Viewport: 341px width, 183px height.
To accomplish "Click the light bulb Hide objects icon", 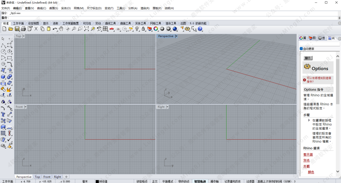I will tap(137, 29).
